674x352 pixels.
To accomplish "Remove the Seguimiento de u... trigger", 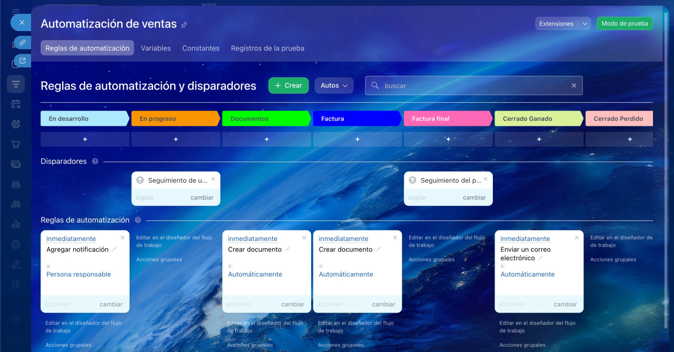I will 213,179.
